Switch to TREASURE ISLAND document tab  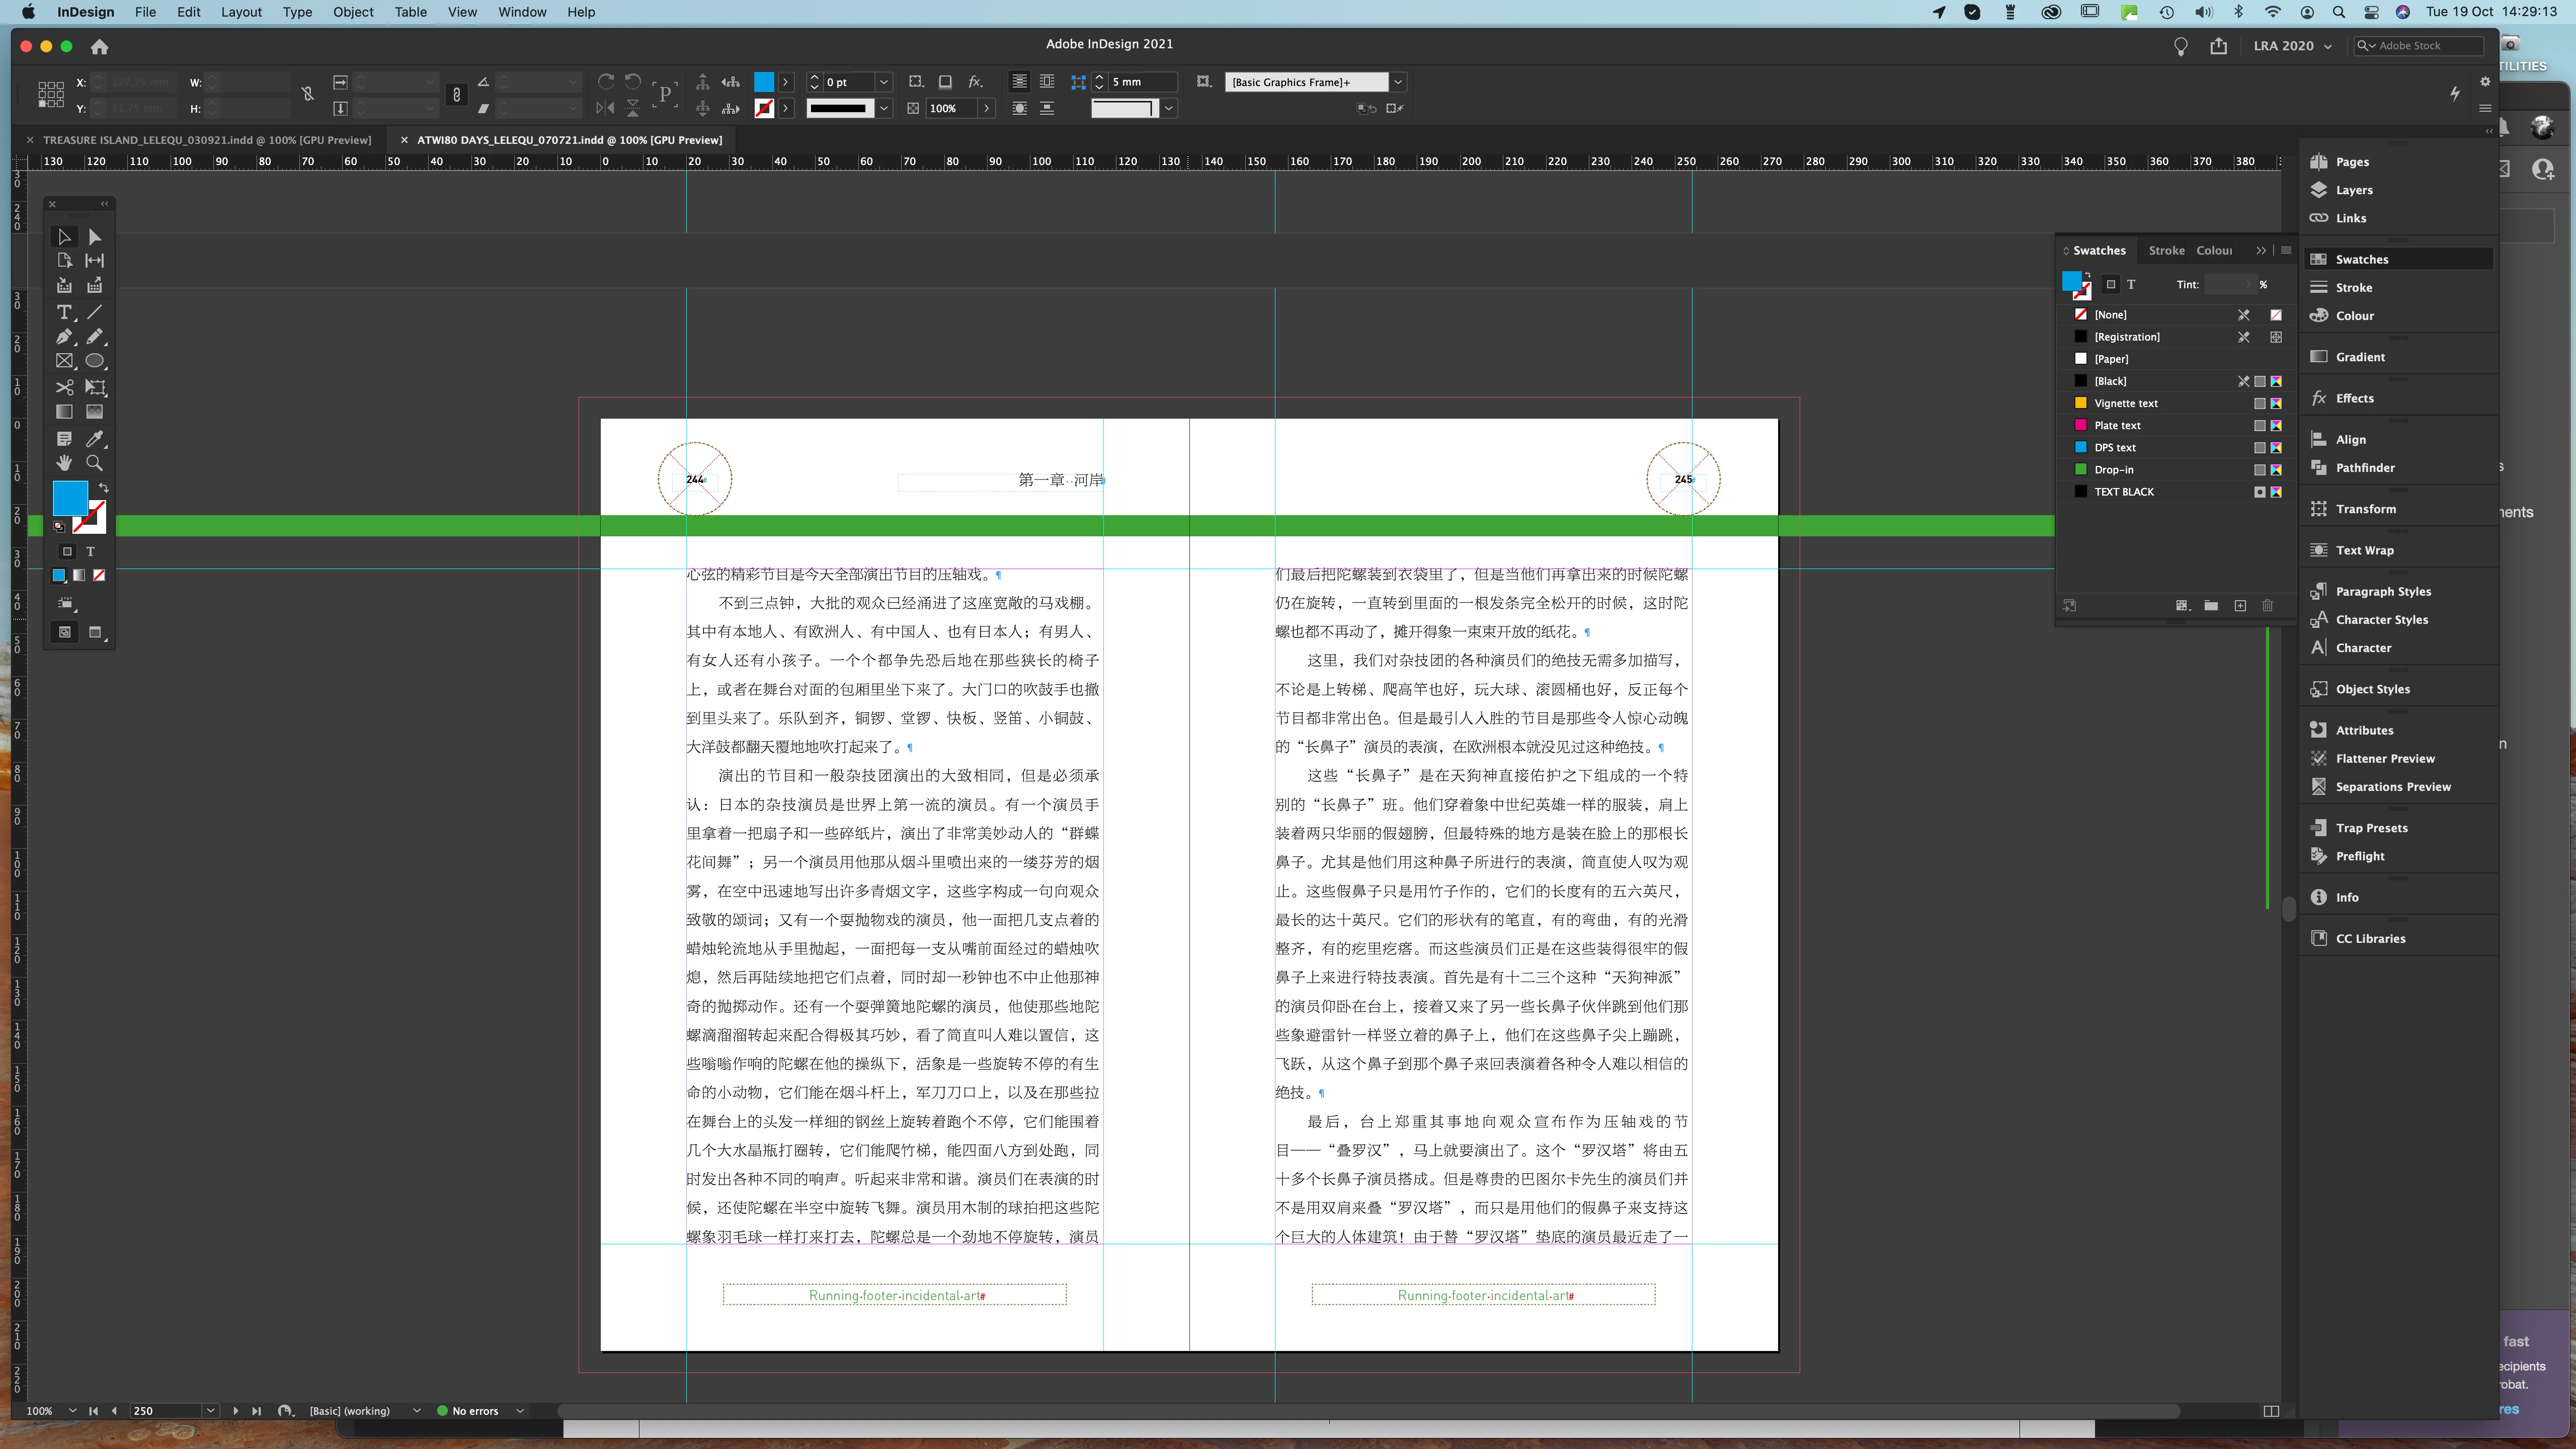206,140
